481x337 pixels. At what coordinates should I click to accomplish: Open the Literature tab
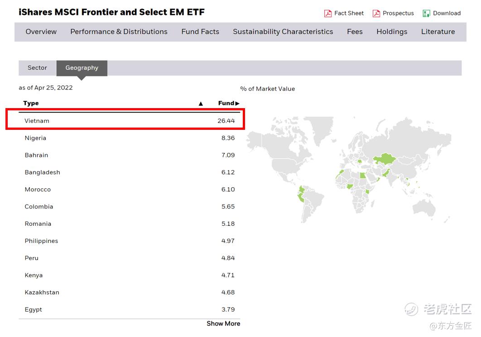[438, 32]
